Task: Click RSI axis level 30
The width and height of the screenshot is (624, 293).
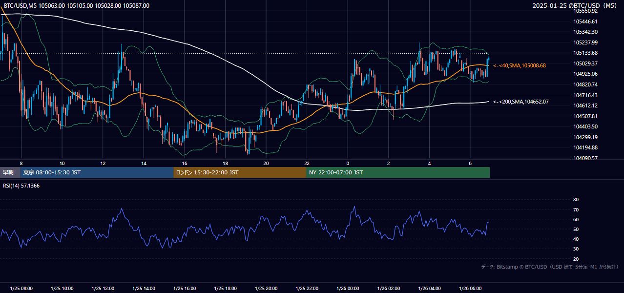Action: tap(576, 249)
